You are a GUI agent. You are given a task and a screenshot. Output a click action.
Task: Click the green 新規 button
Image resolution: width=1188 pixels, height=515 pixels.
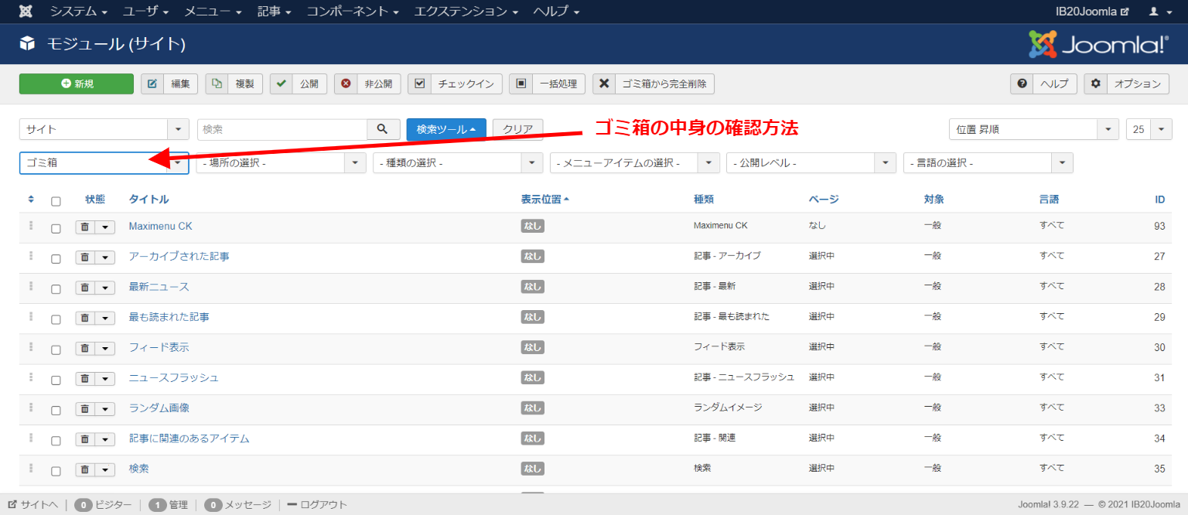coord(77,84)
